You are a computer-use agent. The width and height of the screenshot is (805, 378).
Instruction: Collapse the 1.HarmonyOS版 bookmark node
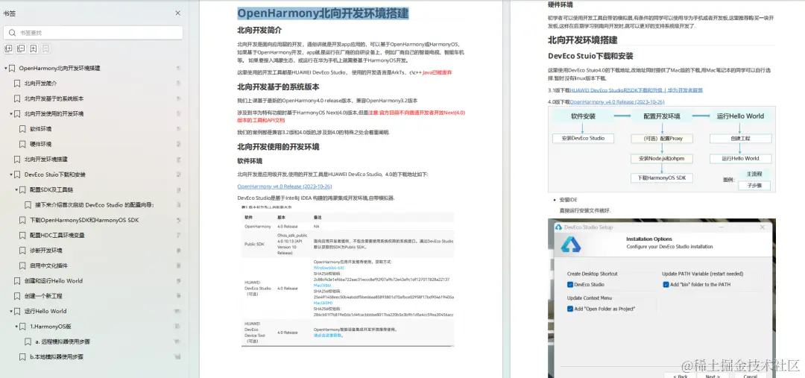tap(16, 327)
